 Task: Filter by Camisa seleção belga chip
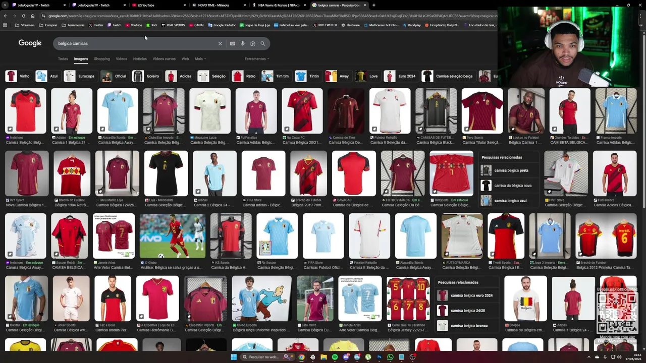448,76
